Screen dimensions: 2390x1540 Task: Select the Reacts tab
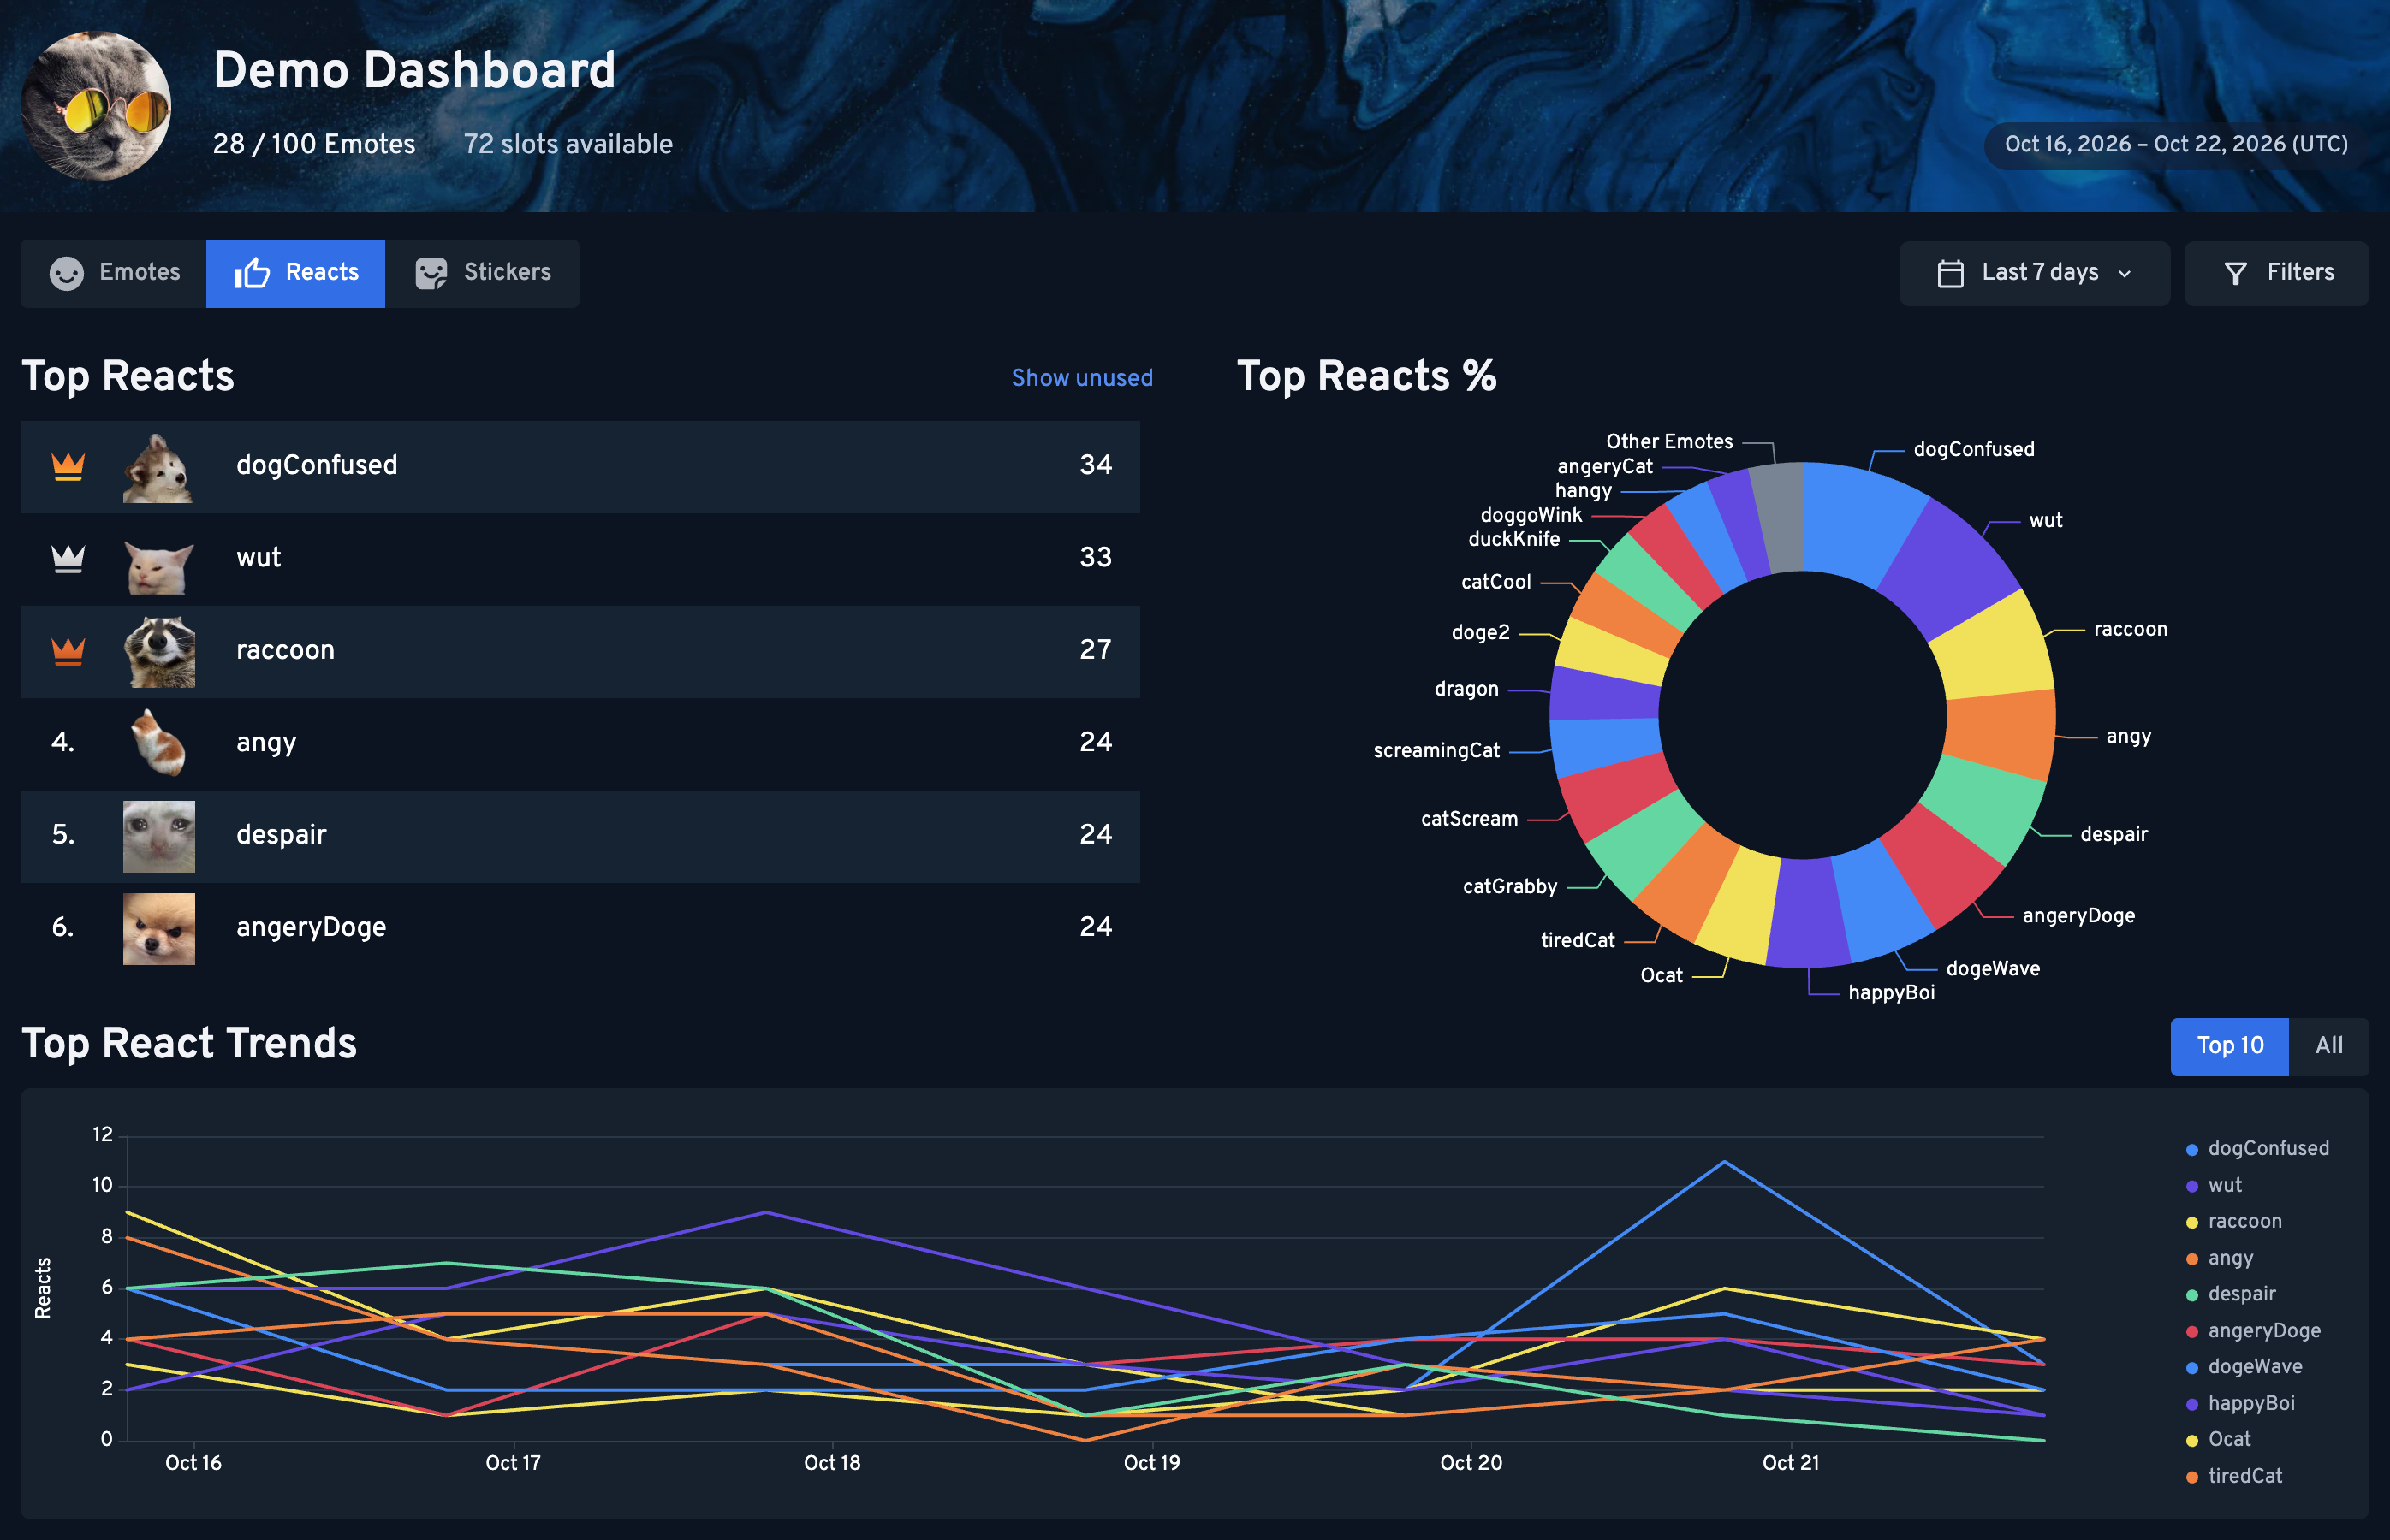point(295,273)
